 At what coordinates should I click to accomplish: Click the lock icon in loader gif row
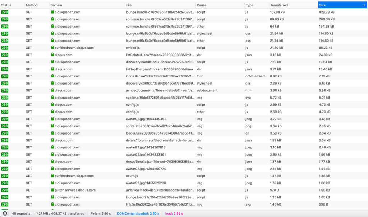pyautogui.click(x=52, y=133)
